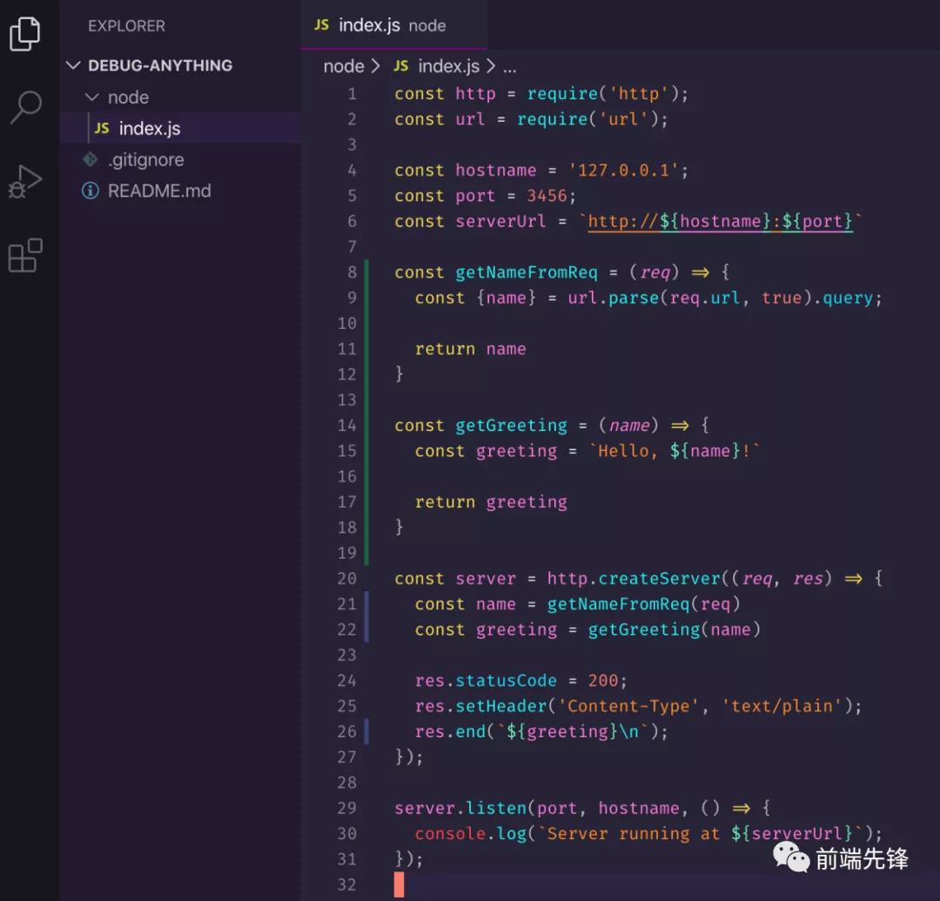Click the JS icon next to index.js tab
The width and height of the screenshot is (940, 901).
(x=322, y=25)
